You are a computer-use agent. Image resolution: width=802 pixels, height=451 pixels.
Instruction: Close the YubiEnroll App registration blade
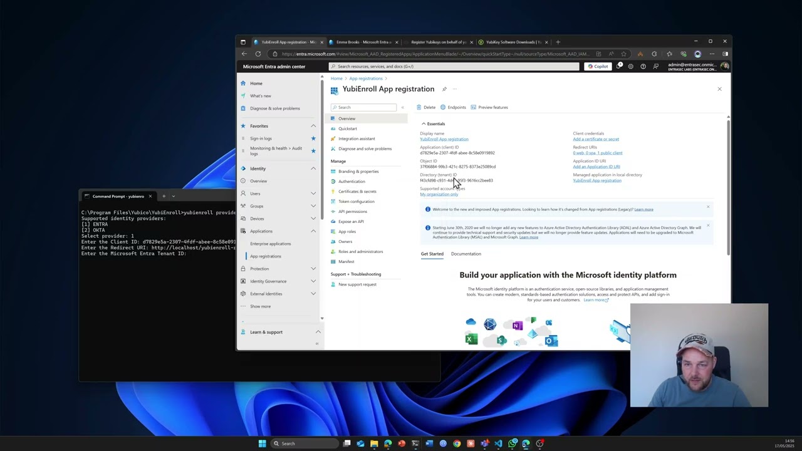719,89
